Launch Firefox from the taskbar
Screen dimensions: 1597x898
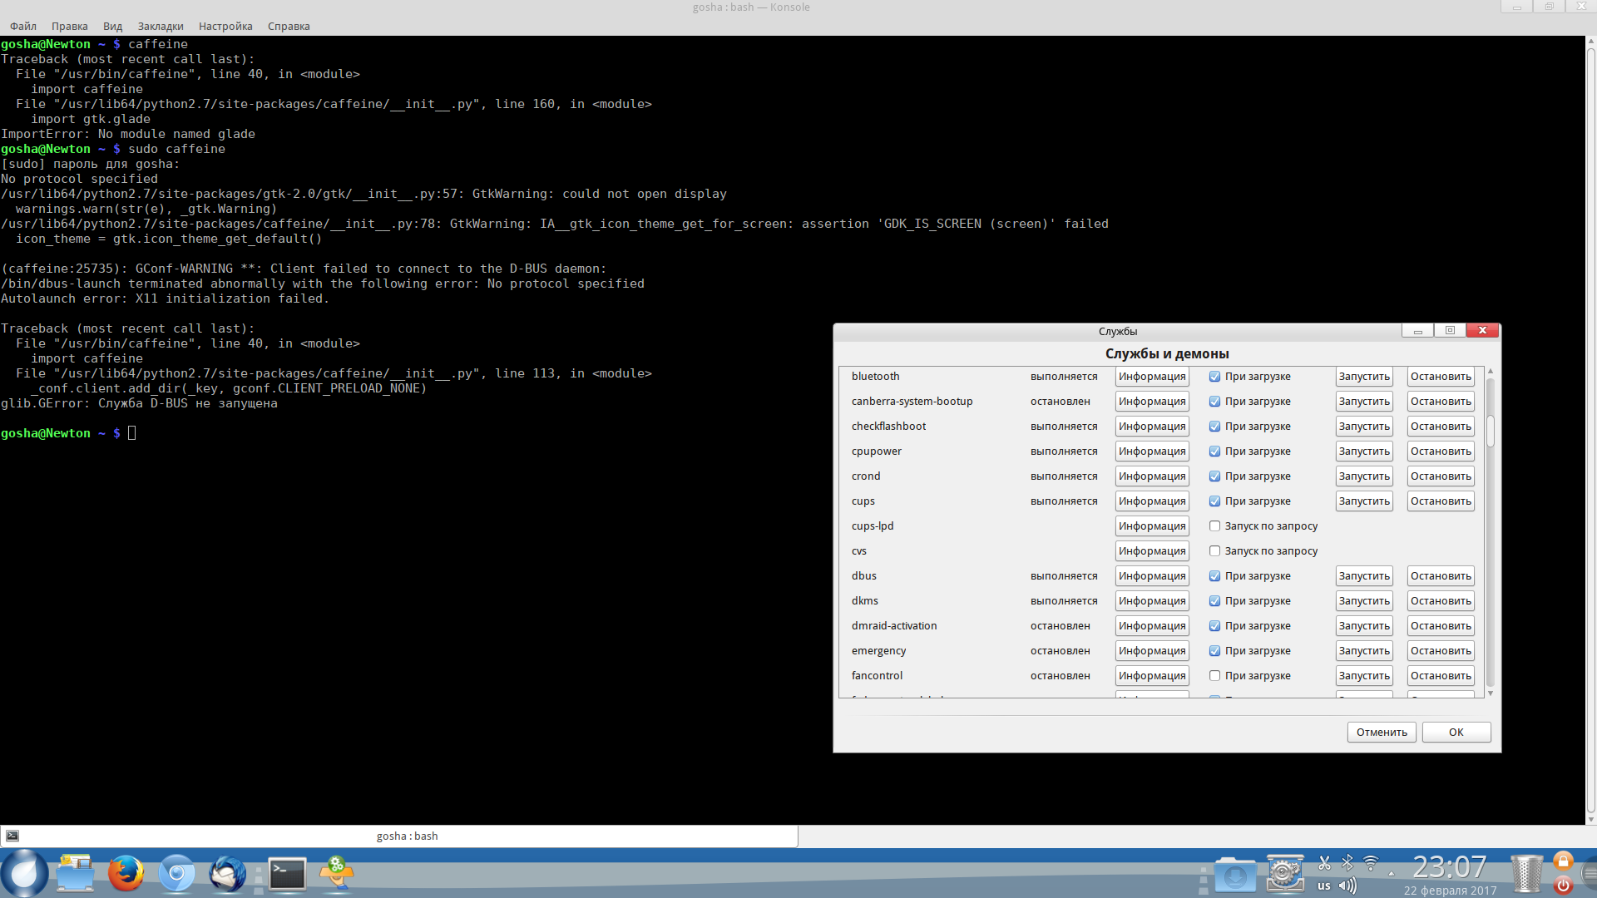click(126, 873)
